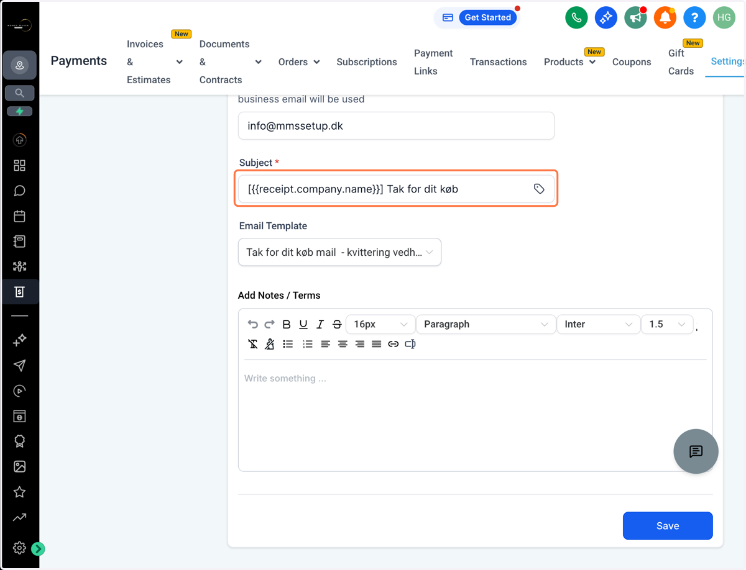The width and height of the screenshot is (746, 570).
Task: Insert a link using the link icon
Action: coord(393,344)
